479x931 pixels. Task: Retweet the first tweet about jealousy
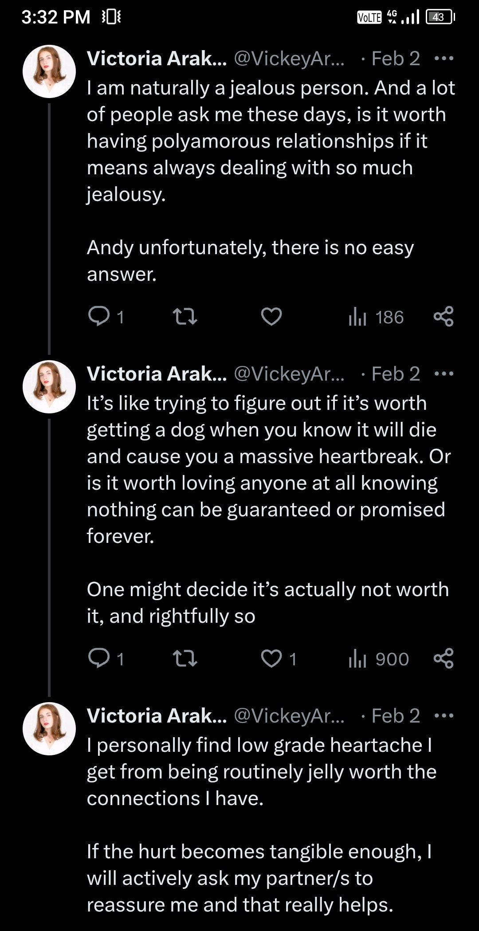tap(185, 317)
